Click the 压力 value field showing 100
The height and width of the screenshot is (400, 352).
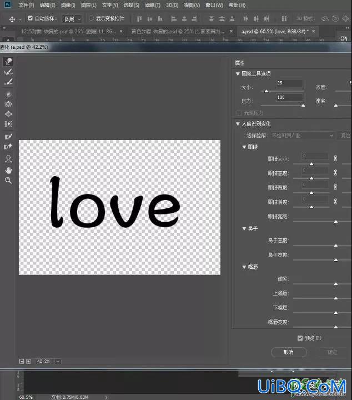coord(289,97)
